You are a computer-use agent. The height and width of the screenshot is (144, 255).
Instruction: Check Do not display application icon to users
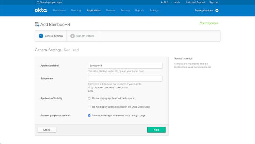pos(89,99)
